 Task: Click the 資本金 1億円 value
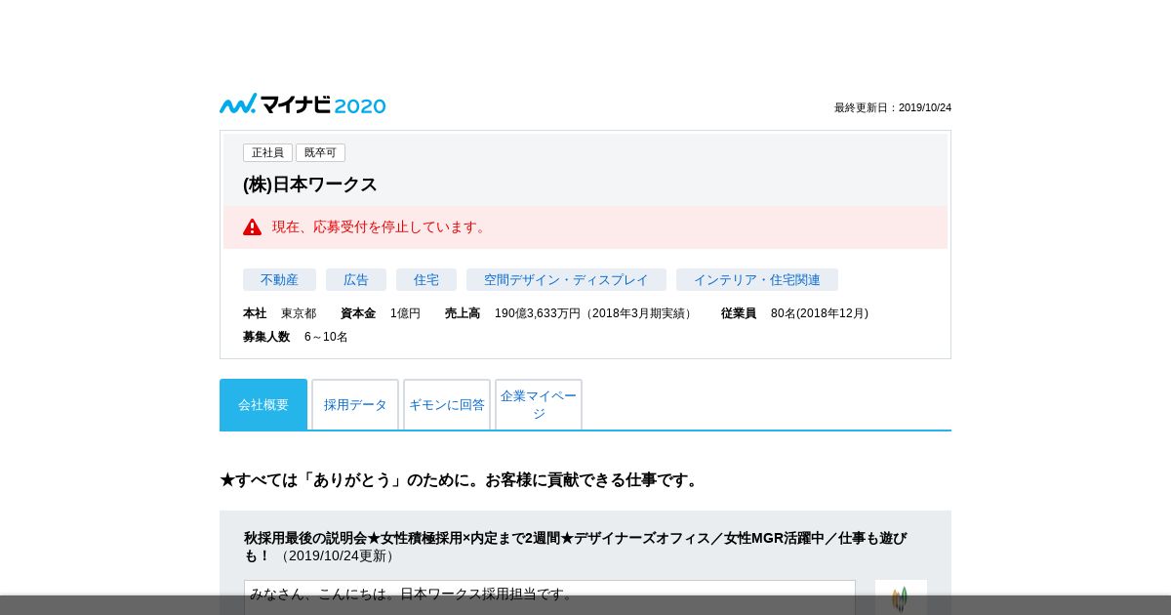click(381, 313)
